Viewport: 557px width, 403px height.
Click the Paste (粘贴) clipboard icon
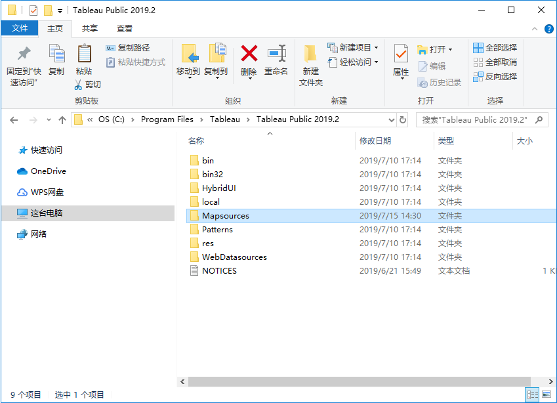click(x=84, y=54)
